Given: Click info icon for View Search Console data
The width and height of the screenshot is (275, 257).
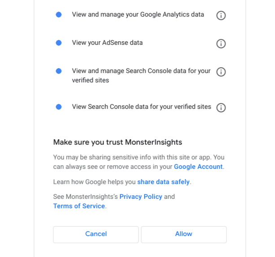Looking at the screenshot, I should coord(221,107).
